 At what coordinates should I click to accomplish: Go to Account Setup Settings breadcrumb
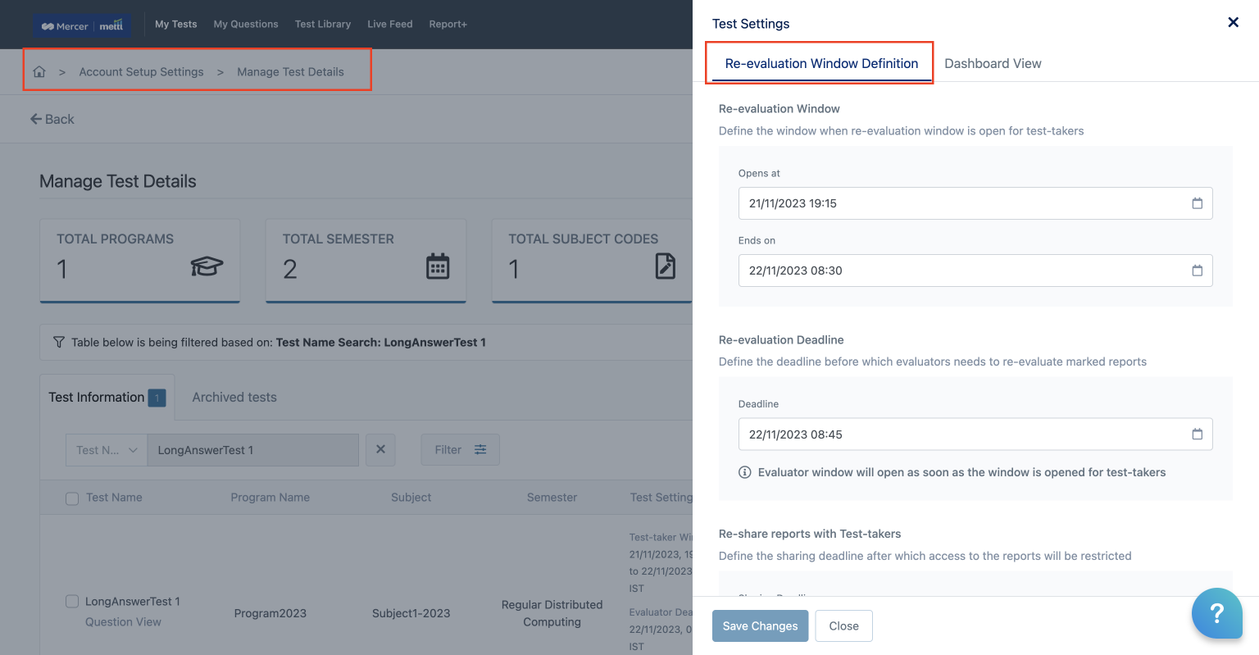(141, 72)
